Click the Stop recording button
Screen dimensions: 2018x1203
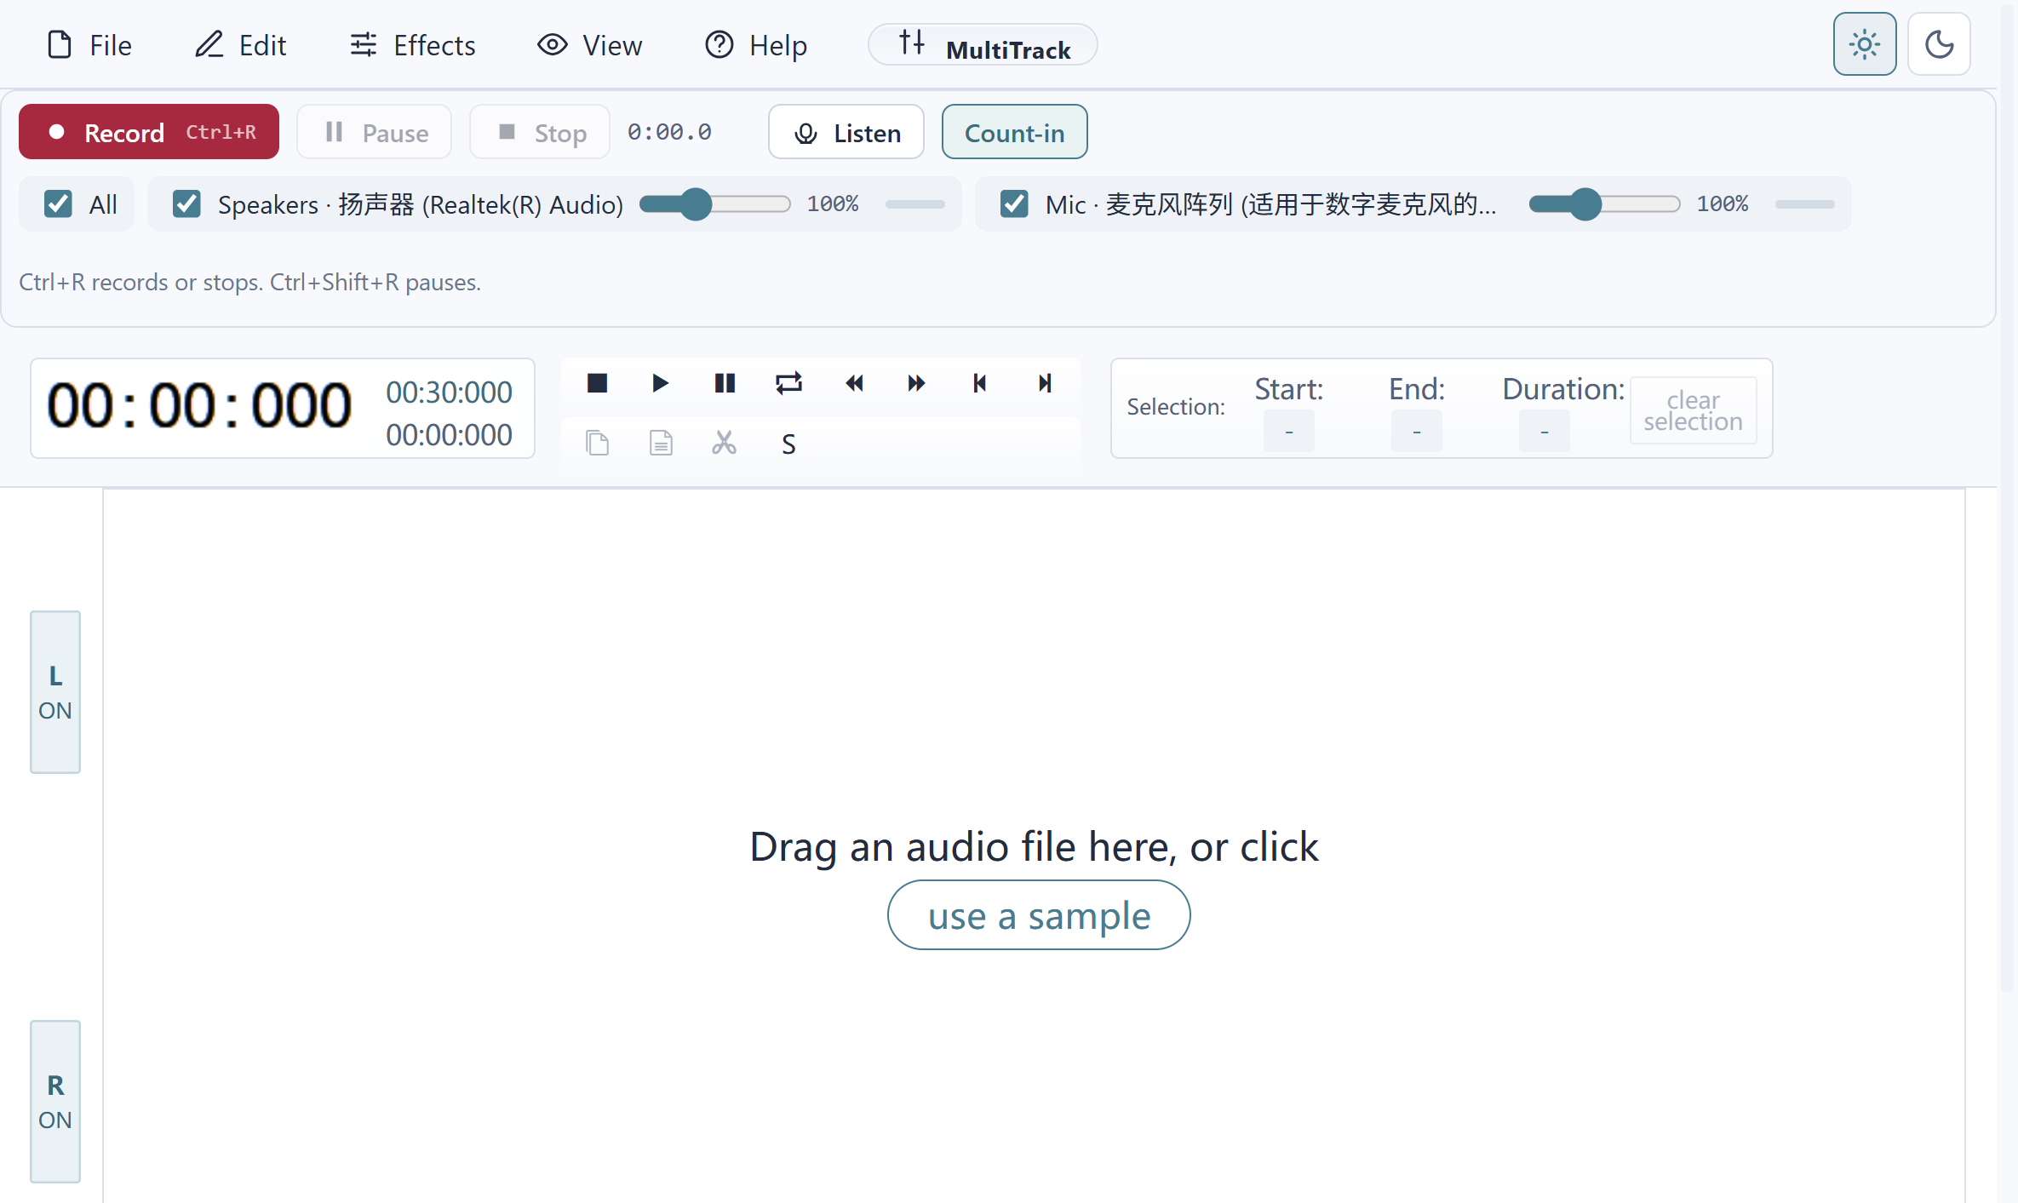(x=540, y=132)
